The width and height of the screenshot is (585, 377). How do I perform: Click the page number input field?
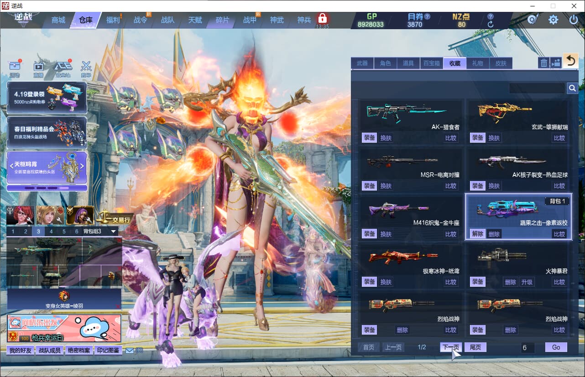pos(528,347)
